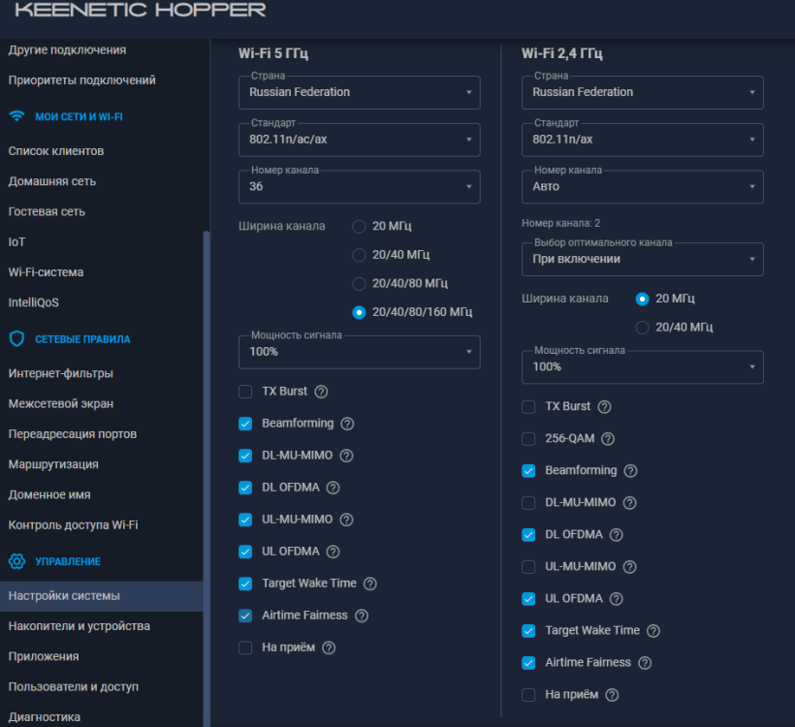Click the shield icon for Сетевые правила

click(x=16, y=339)
